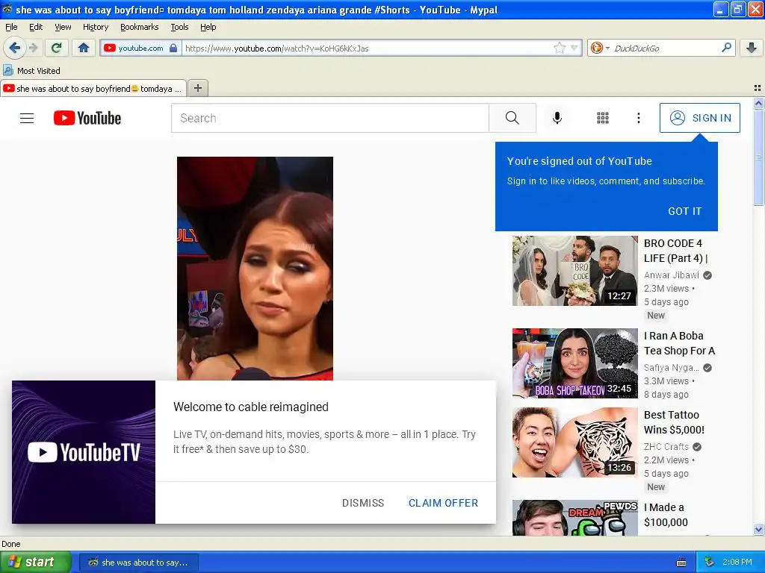Open the Boba Shop Takeover video thumbnail
The height and width of the screenshot is (573, 765).
[x=574, y=363]
